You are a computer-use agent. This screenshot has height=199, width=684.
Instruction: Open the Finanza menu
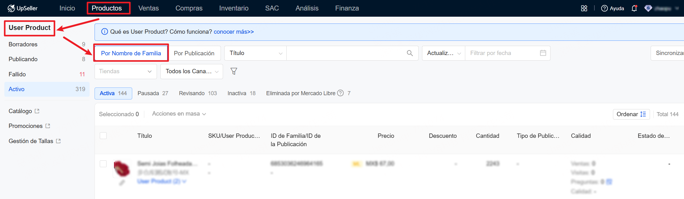tap(347, 8)
